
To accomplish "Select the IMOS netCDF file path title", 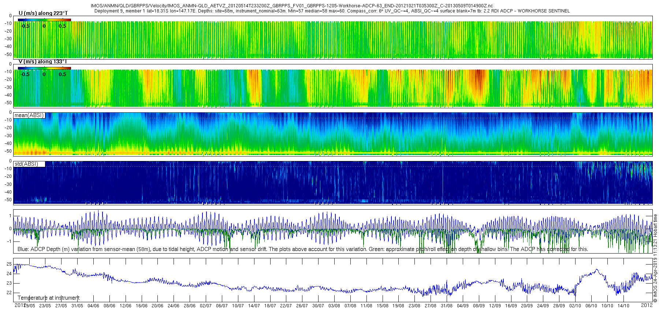I will 292,6.
